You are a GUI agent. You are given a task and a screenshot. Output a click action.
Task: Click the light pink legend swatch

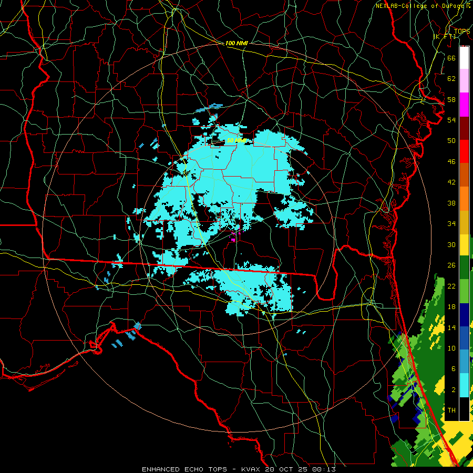(x=464, y=81)
